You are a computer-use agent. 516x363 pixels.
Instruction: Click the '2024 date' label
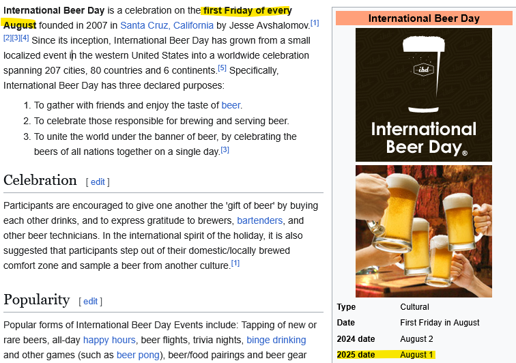click(x=356, y=338)
